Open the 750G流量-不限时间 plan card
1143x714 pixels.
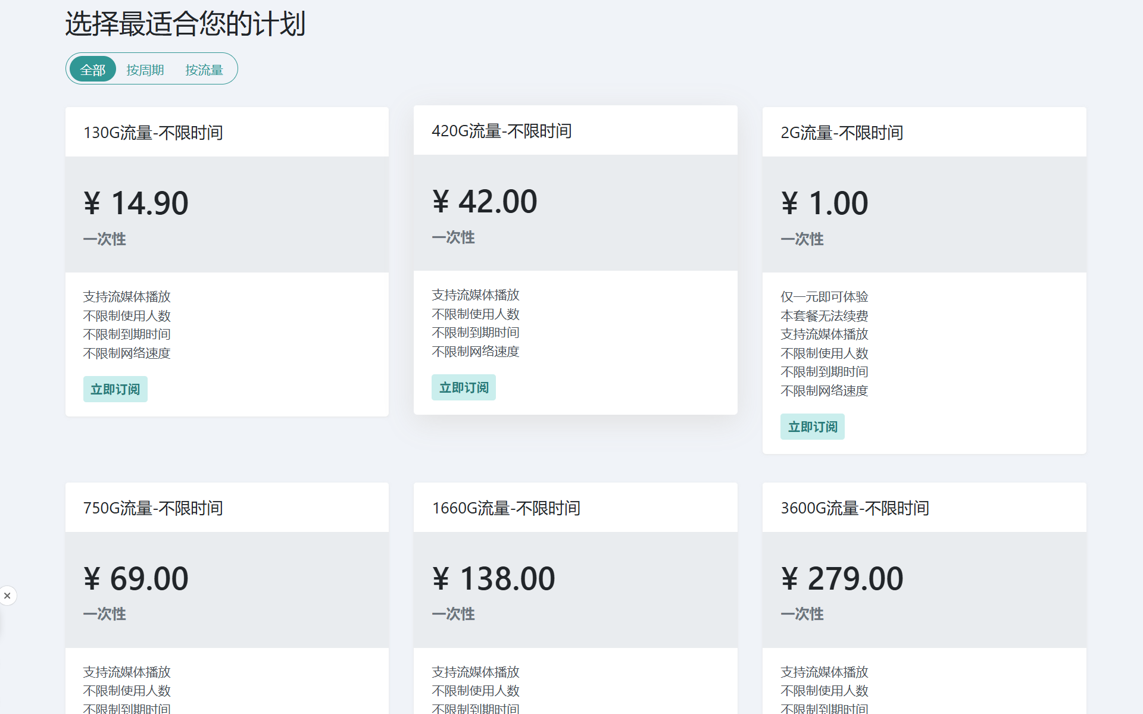point(153,508)
